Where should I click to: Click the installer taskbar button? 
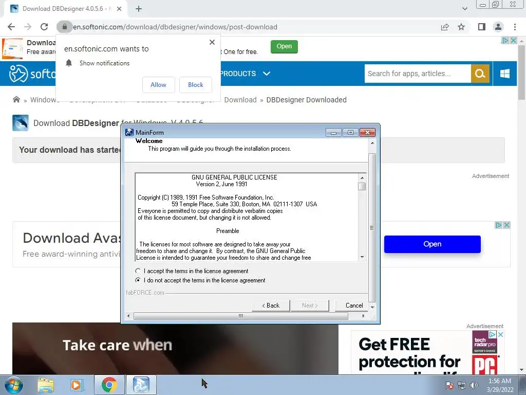pos(141,385)
